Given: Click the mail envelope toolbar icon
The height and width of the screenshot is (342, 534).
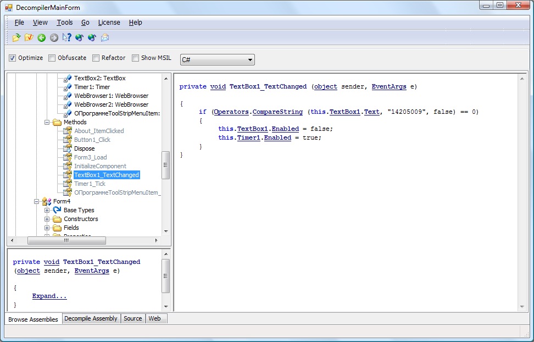Looking at the screenshot, I should click(x=105, y=37).
